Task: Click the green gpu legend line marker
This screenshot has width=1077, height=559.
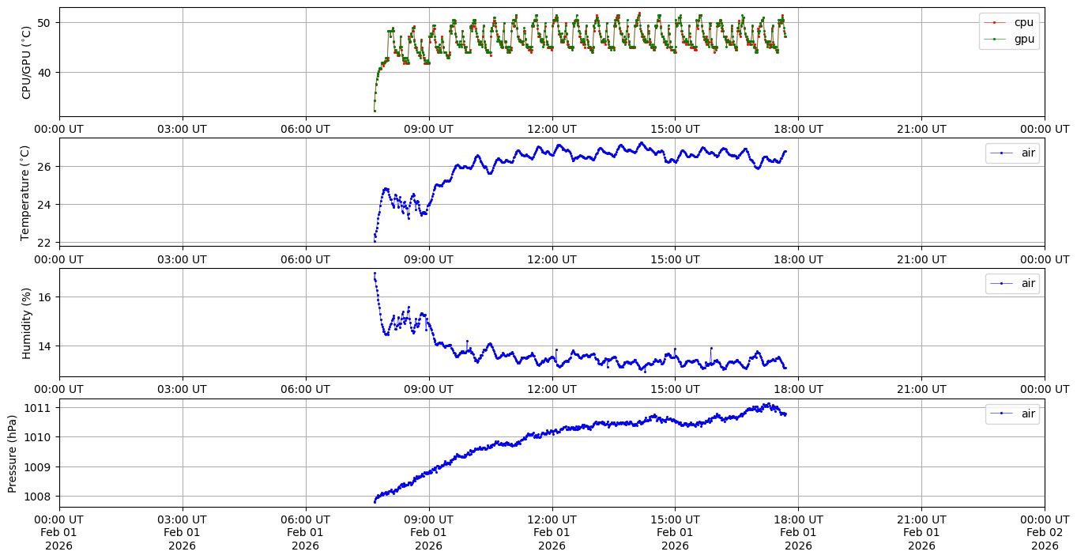Action: coord(995,39)
